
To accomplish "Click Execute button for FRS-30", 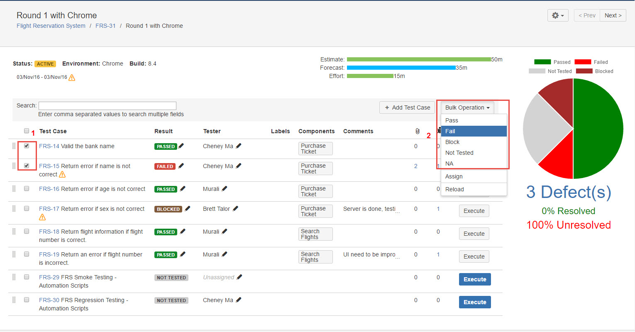I will 475,302.
